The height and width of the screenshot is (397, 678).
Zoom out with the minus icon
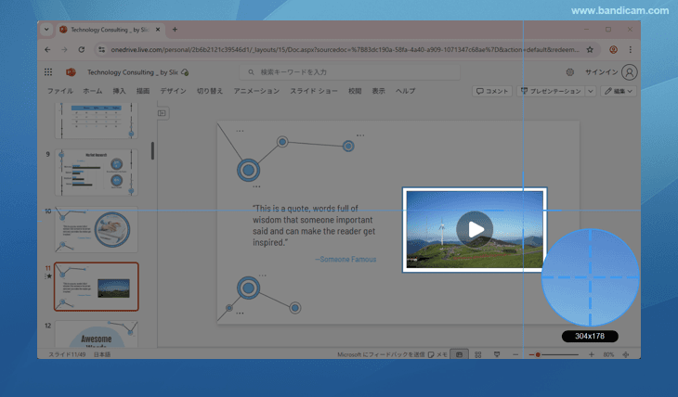coord(515,354)
